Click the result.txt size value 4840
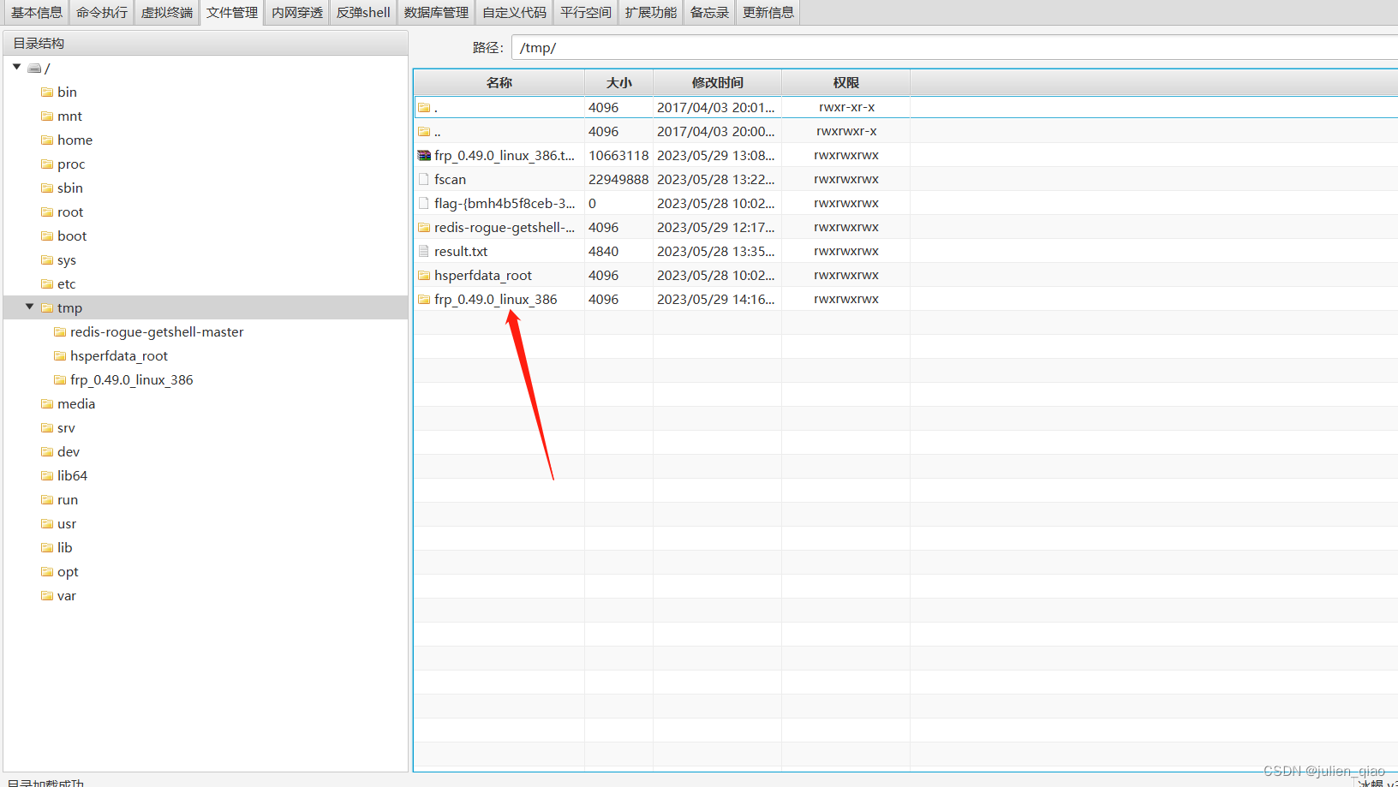This screenshot has width=1398, height=787. 603,251
